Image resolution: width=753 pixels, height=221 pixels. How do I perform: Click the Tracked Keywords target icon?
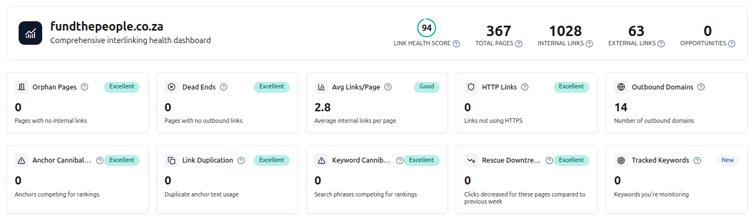pyautogui.click(x=621, y=160)
